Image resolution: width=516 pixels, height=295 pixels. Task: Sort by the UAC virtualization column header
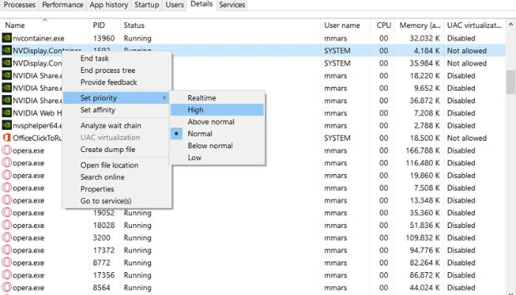point(475,25)
